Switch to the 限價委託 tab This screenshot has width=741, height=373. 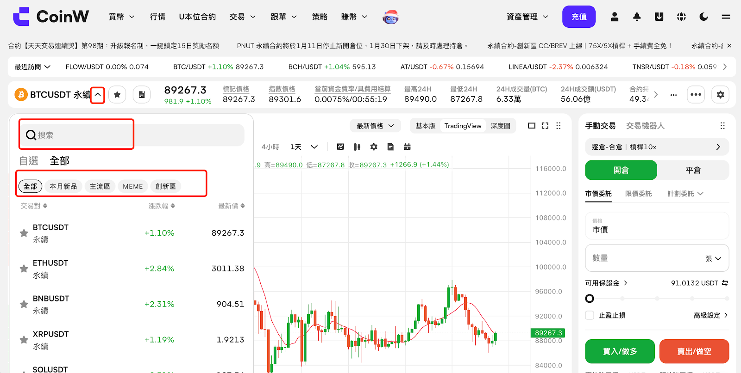coord(638,194)
